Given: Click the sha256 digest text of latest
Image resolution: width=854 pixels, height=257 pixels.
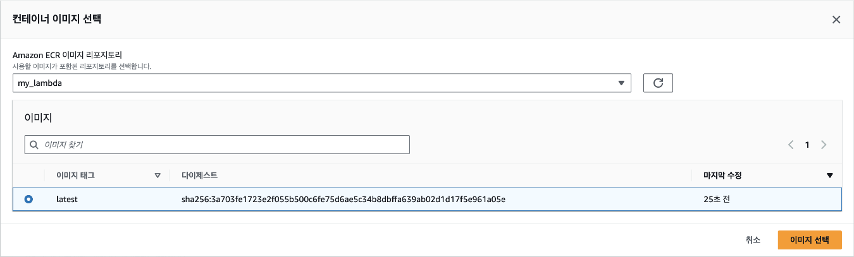Looking at the screenshot, I should coord(343,199).
